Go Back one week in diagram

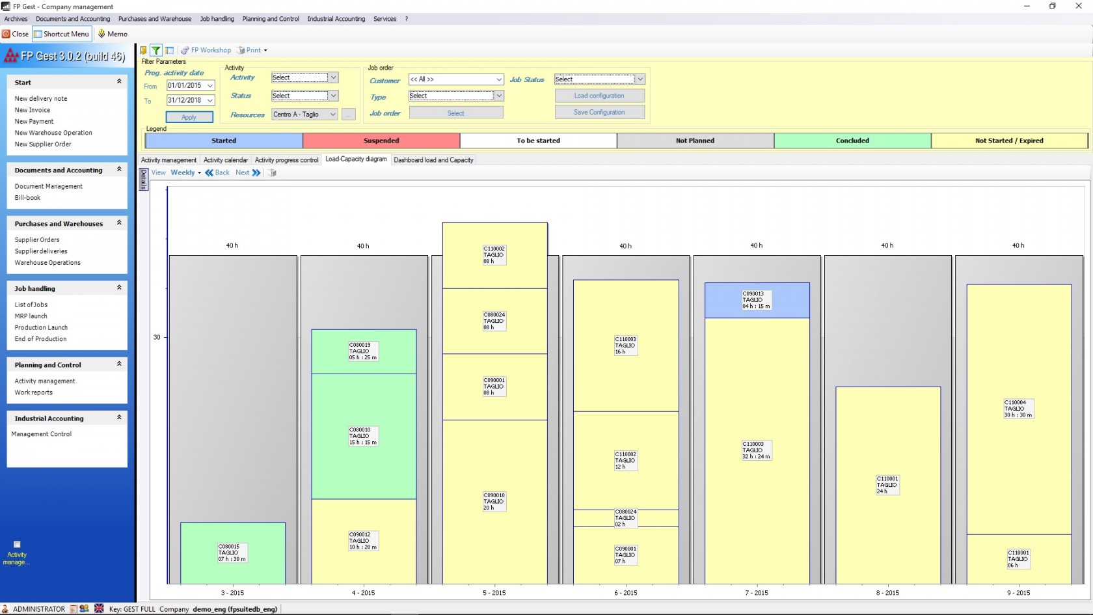217,172
